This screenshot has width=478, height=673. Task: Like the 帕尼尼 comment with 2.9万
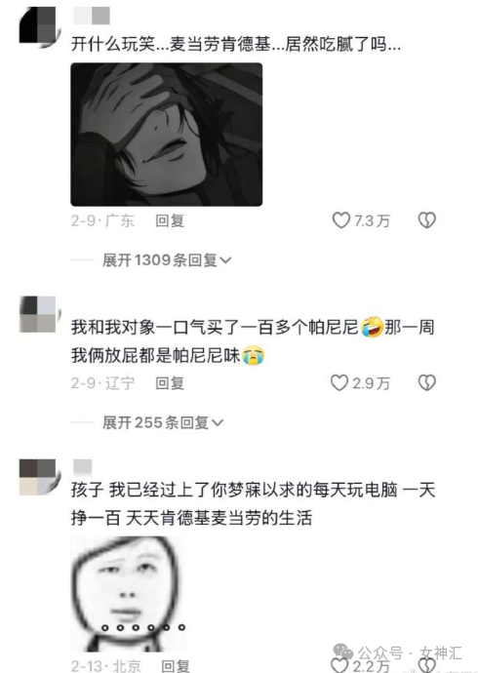(x=339, y=383)
